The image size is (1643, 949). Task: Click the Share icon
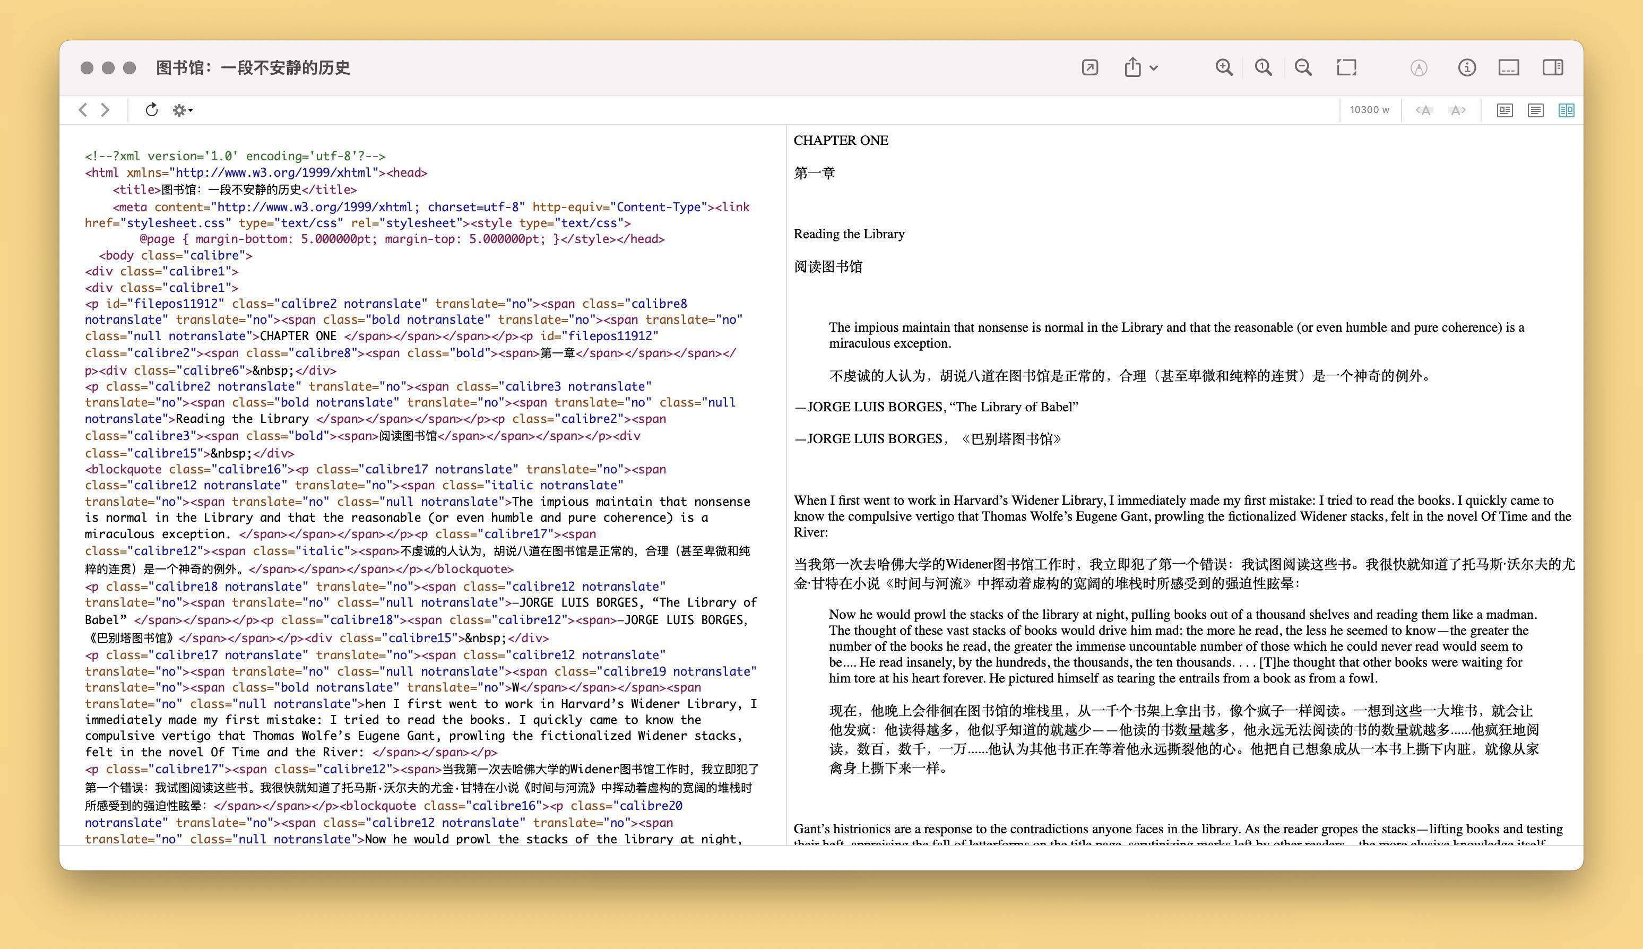click(x=1132, y=68)
